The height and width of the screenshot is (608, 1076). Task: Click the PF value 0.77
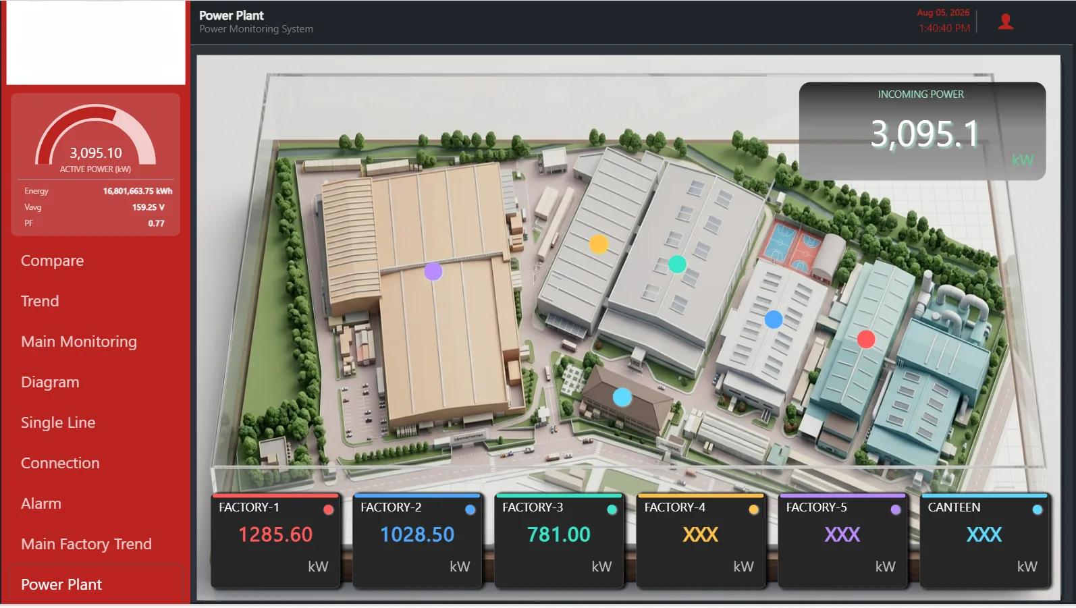(x=156, y=223)
